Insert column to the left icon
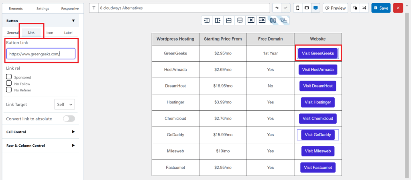This screenshot has height=180, width=411. pos(207,20)
